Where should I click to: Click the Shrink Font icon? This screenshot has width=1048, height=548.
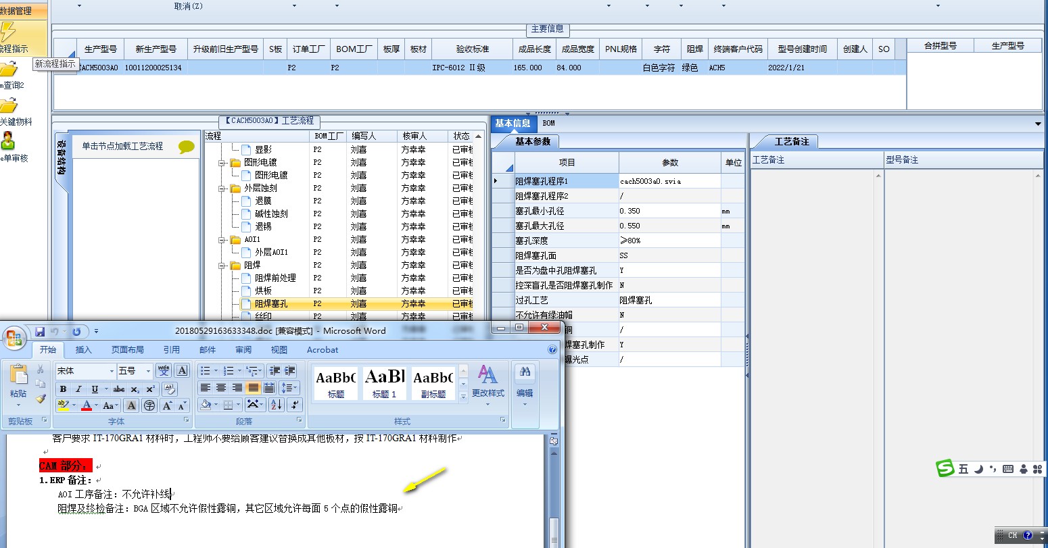182,405
